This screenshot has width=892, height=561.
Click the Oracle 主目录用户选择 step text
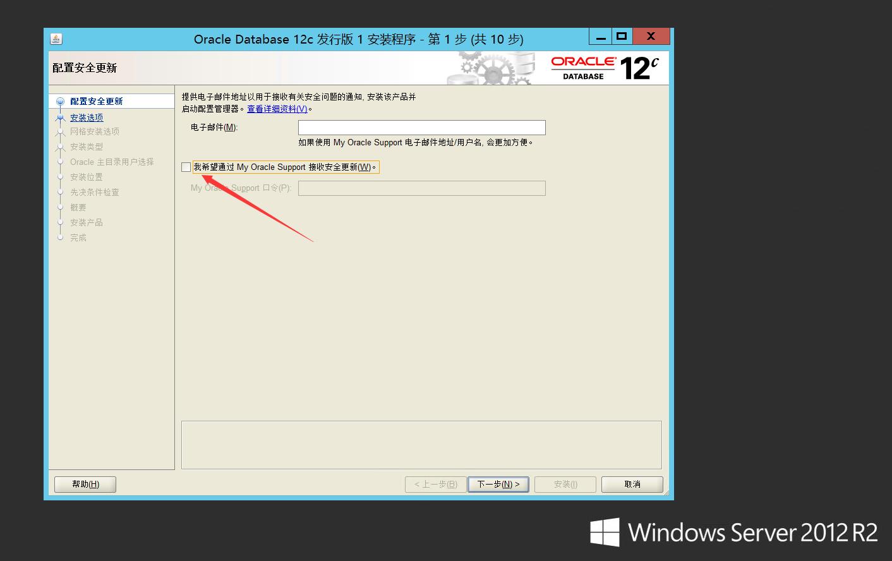point(112,162)
